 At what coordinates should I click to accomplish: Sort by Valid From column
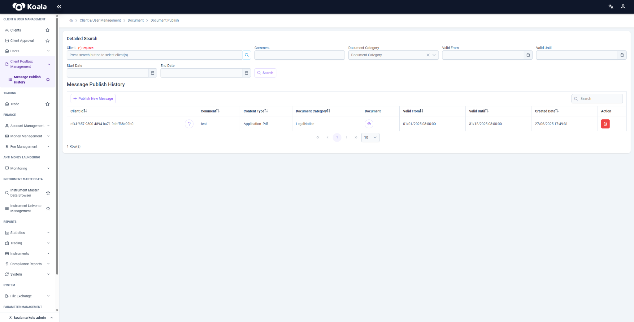pyautogui.click(x=421, y=111)
